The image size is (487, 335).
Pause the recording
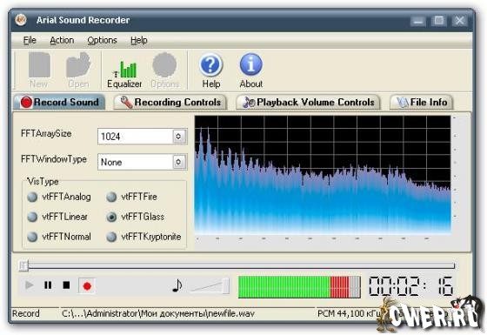click(x=48, y=285)
